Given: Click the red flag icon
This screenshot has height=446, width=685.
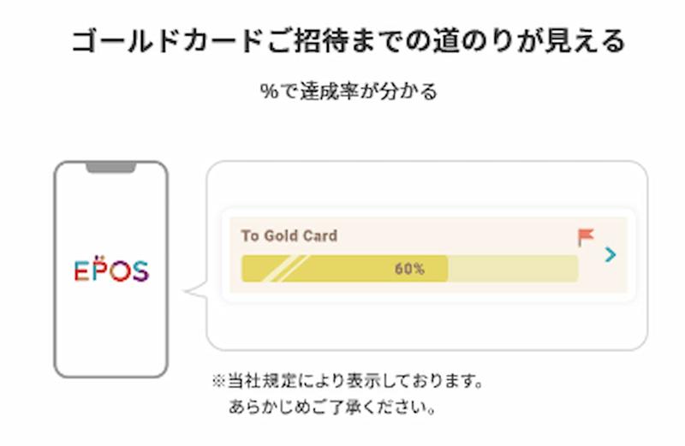Looking at the screenshot, I should click(x=586, y=237).
